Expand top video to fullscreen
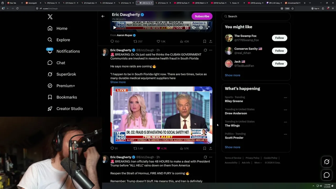The height and width of the screenshot is (189, 336). coord(208,28)
